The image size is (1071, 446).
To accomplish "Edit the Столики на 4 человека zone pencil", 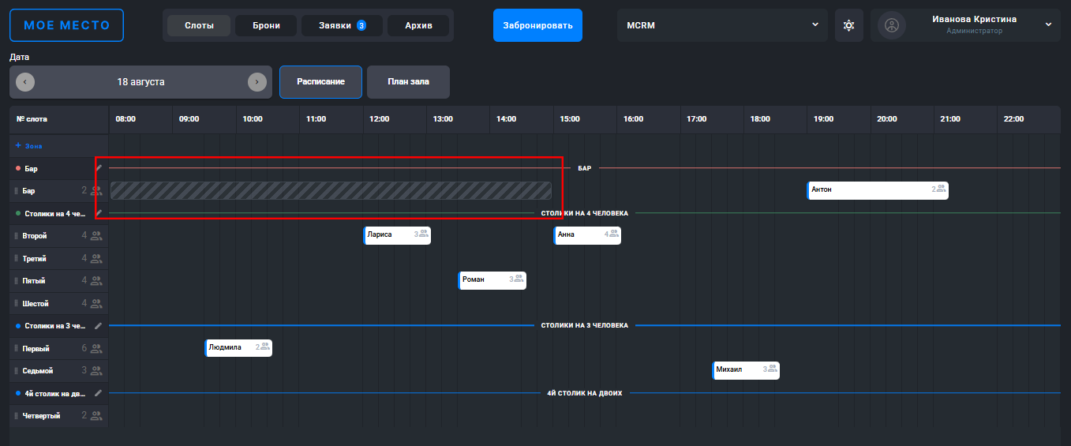I will tap(99, 213).
